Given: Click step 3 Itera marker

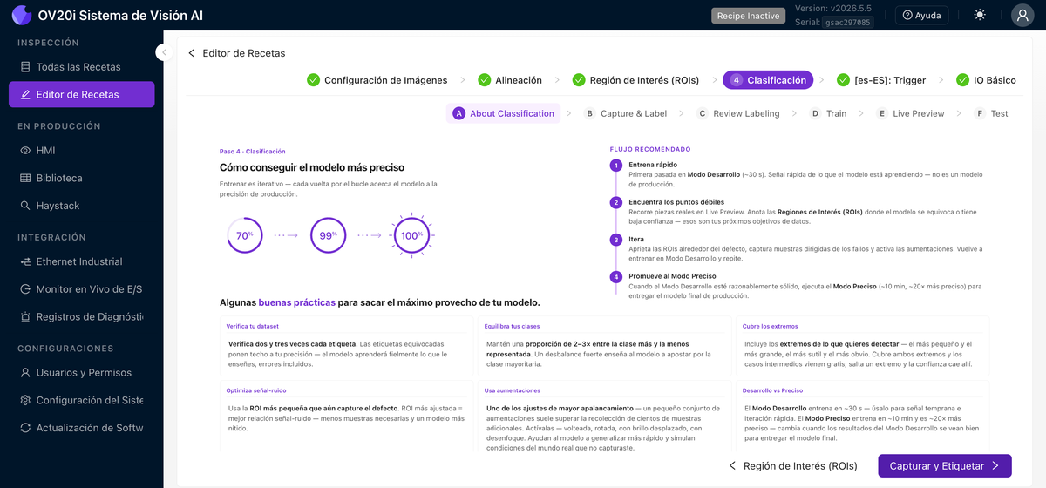Looking at the screenshot, I should click(616, 240).
